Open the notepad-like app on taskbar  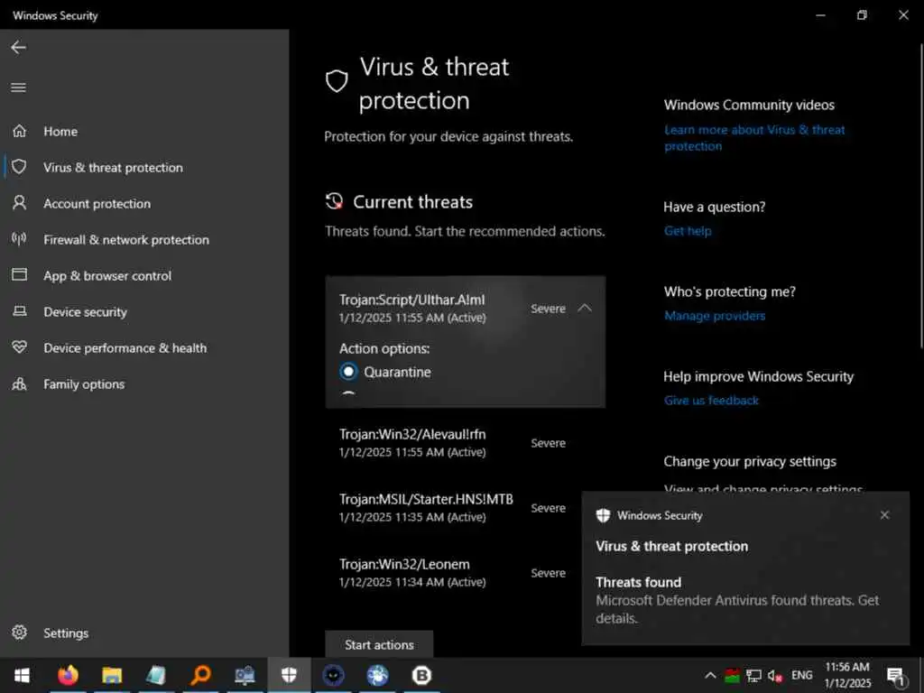tap(156, 675)
